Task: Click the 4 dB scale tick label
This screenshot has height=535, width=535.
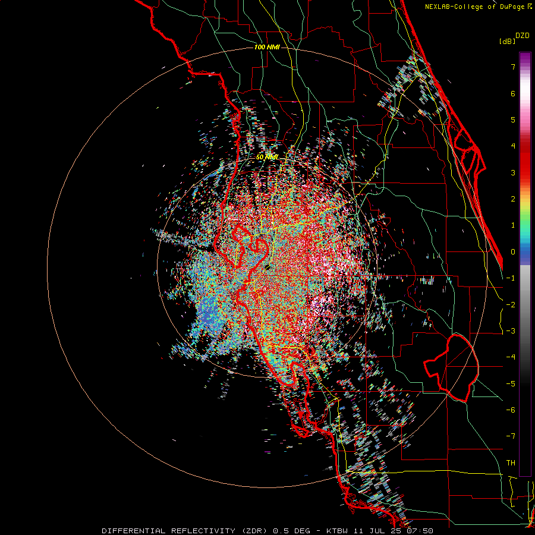Action: [x=513, y=146]
